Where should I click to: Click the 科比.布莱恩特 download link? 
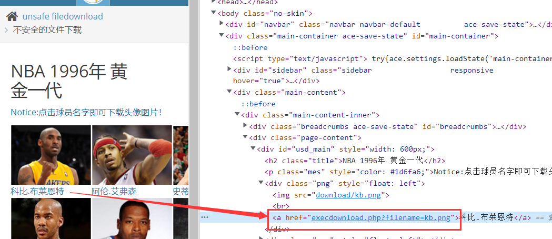(37, 192)
